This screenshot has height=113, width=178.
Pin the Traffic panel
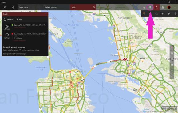(19, 19)
